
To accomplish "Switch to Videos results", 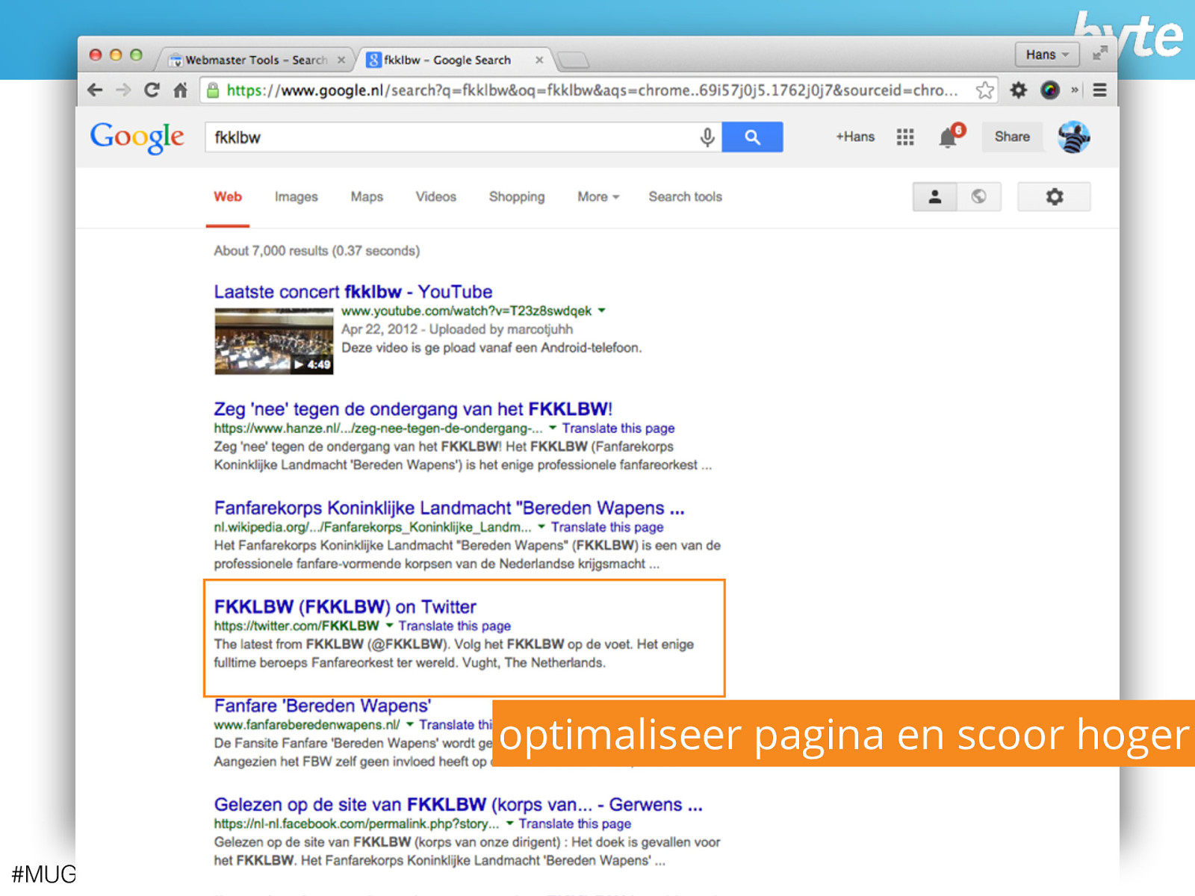I will coord(436,197).
